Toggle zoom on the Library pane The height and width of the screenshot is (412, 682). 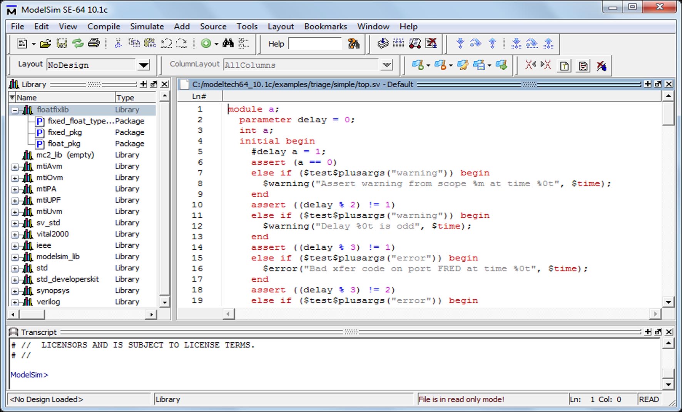(x=144, y=84)
